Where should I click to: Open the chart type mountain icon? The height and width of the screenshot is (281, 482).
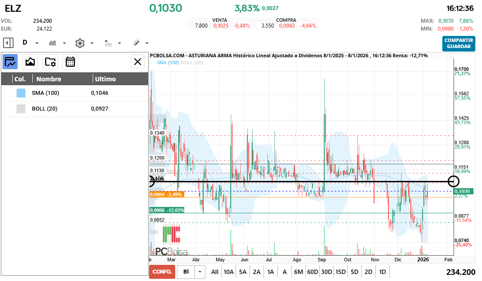(53, 43)
